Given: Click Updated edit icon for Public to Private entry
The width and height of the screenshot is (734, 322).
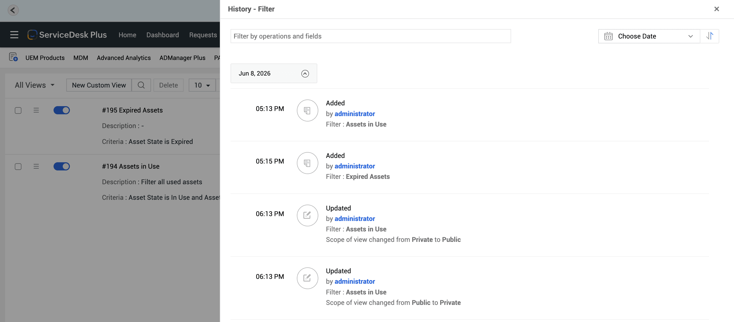Looking at the screenshot, I should pos(307,278).
